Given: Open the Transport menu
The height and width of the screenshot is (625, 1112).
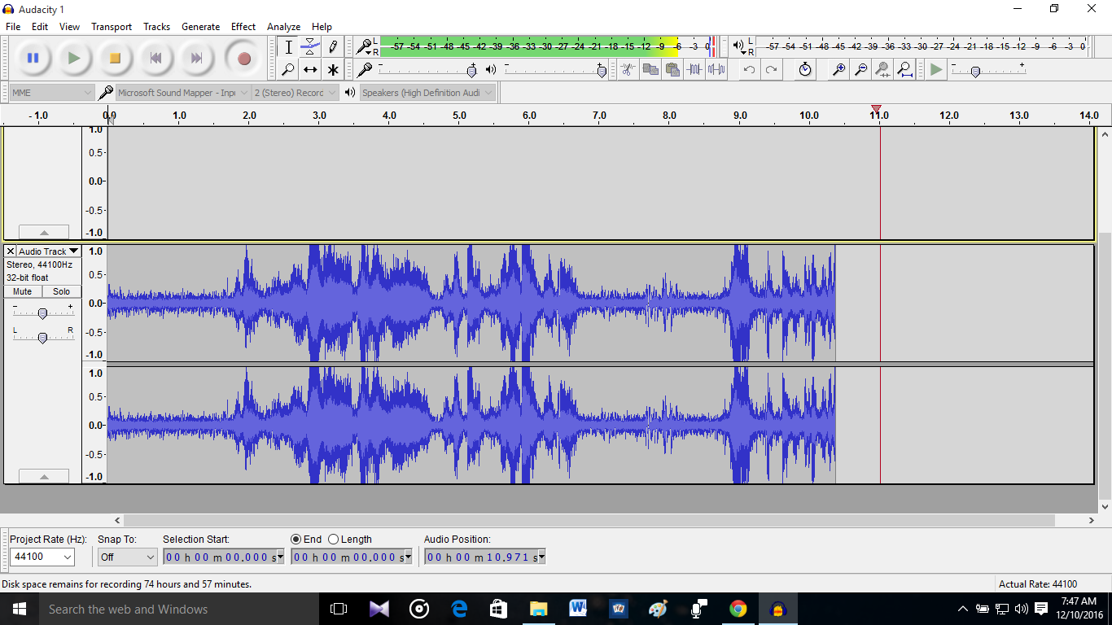Looking at the screenshot, I should pyautogui.click(x=112, y=27).
